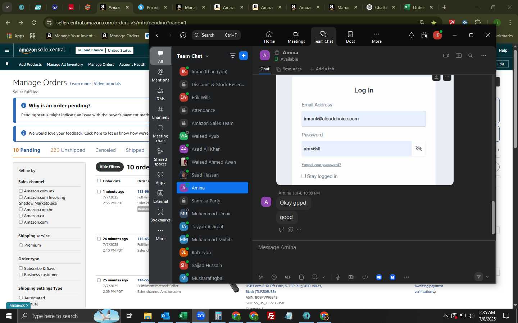Star the Amina contact
The width and height of the screenshot is (518, 323).
pyautogui.click(x=277, y=52)
